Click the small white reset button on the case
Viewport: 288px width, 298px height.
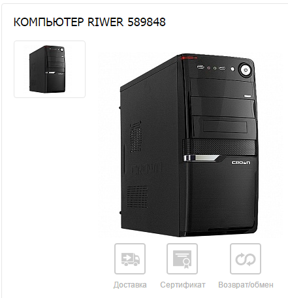(x=232, y=69)
